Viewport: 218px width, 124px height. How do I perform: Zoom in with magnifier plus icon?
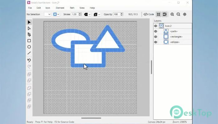click(172, 14)
